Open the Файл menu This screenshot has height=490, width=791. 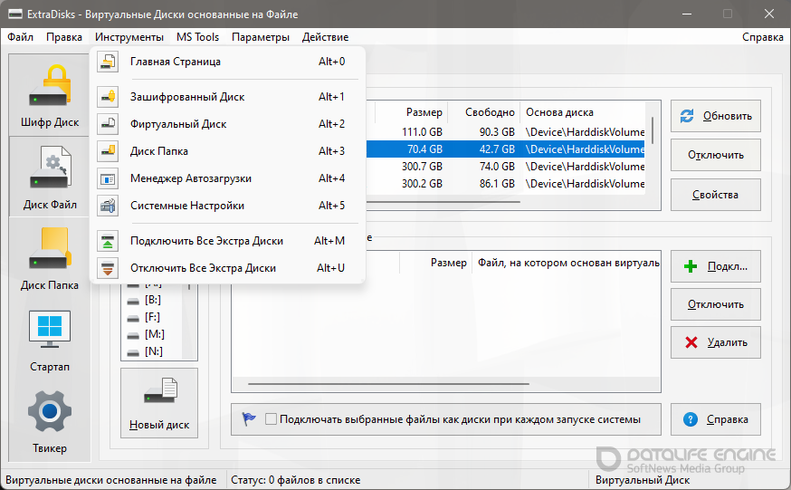(20, 37)
